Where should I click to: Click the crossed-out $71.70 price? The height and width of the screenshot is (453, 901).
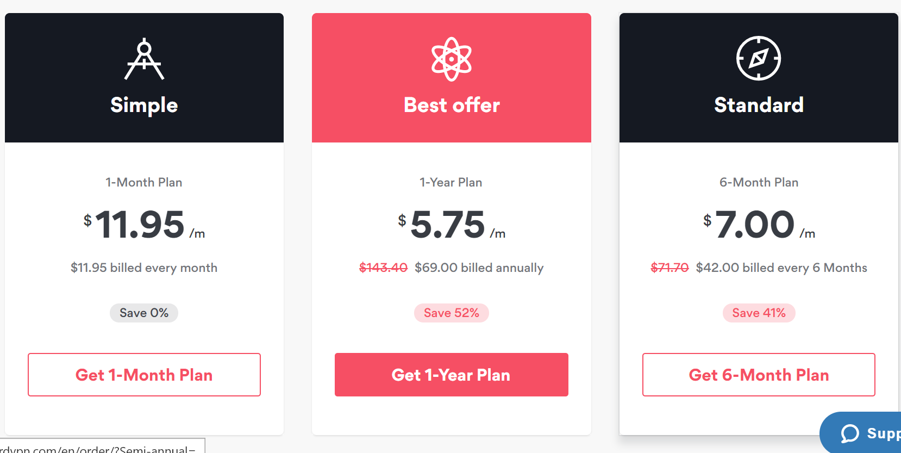[x=670, y=268]
